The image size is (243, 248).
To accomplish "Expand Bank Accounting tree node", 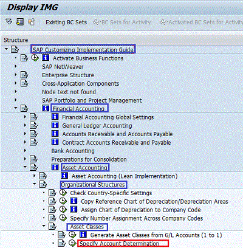I will [25, 151].
